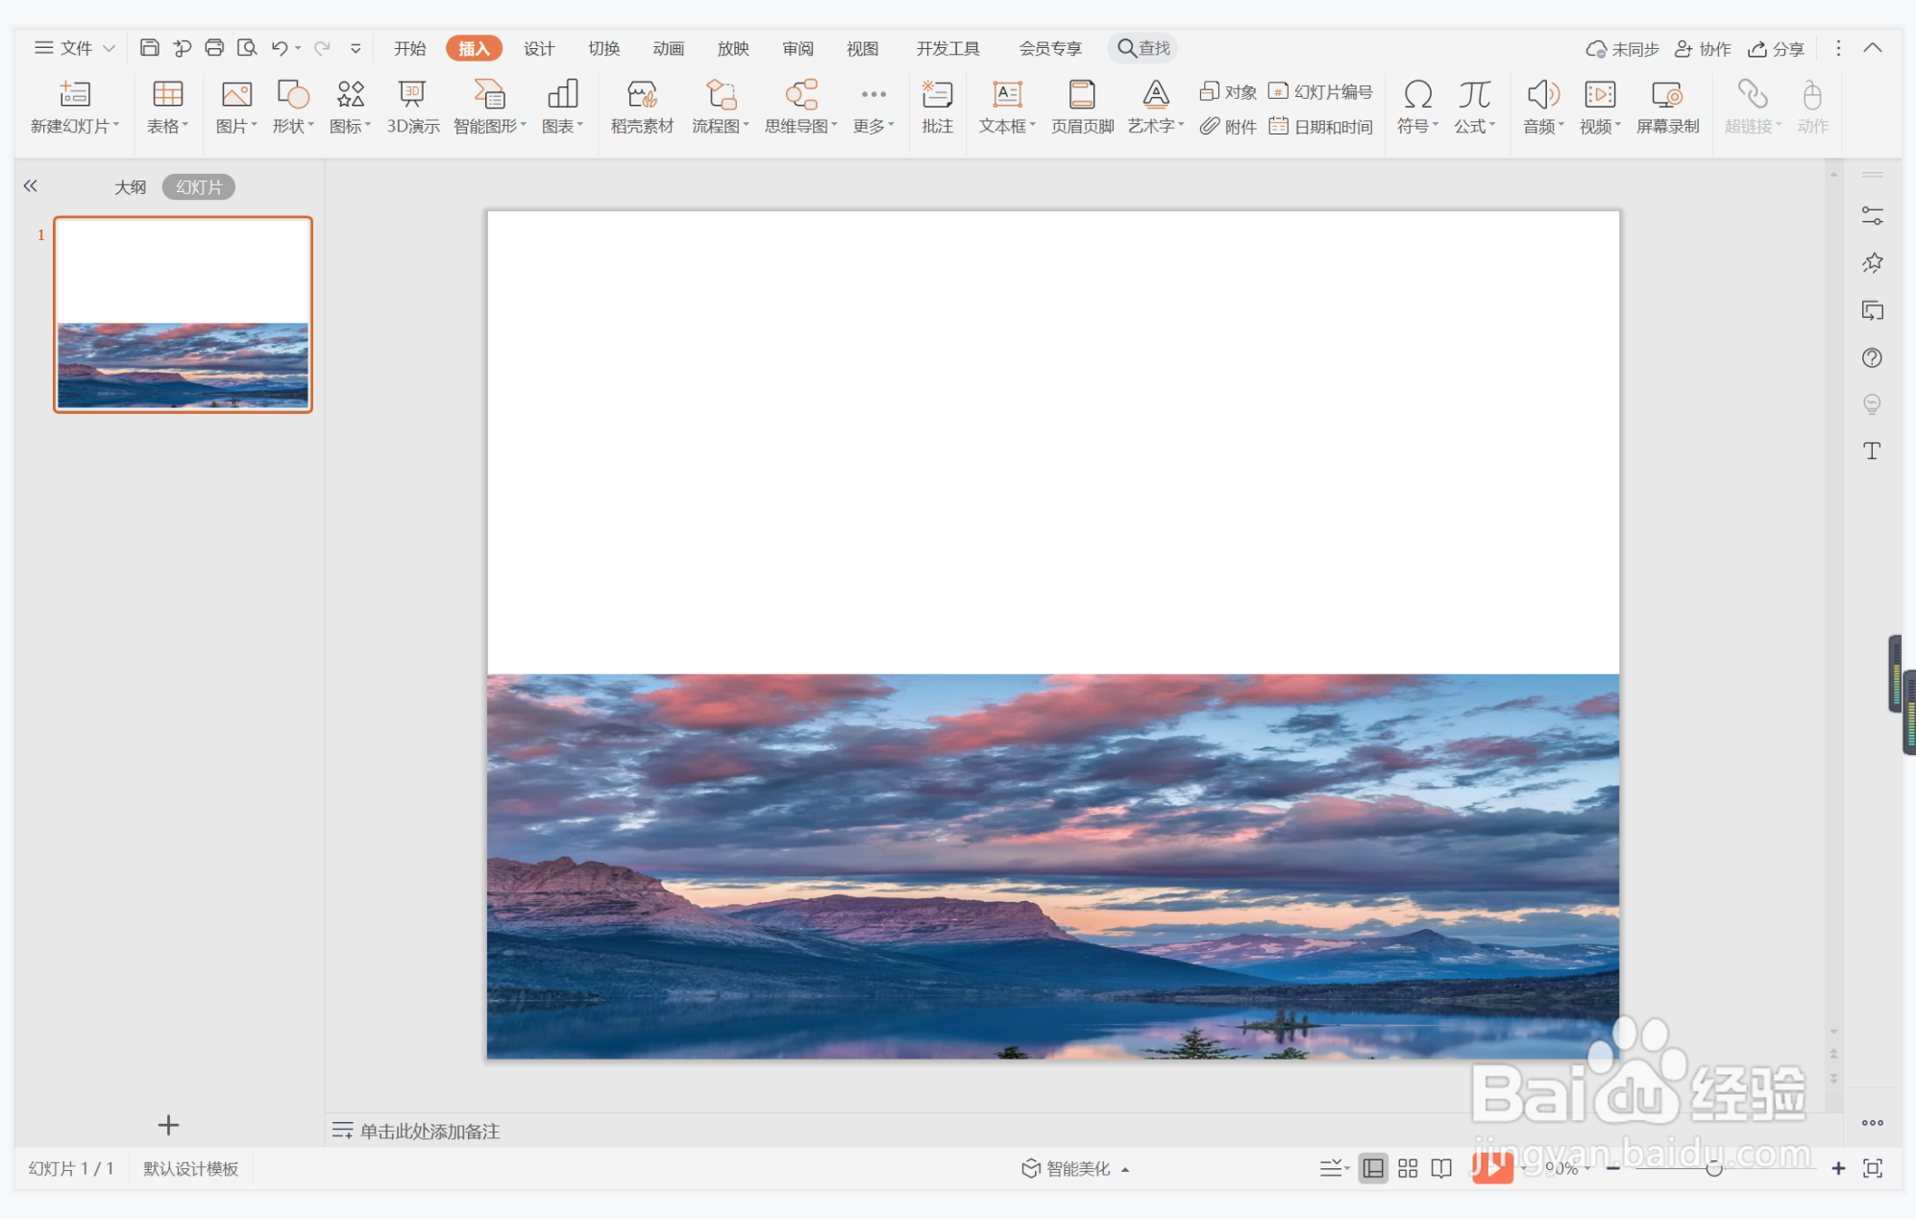Click the help question mark icon
The image size is (1916, 1219).
pos(1872,357)
